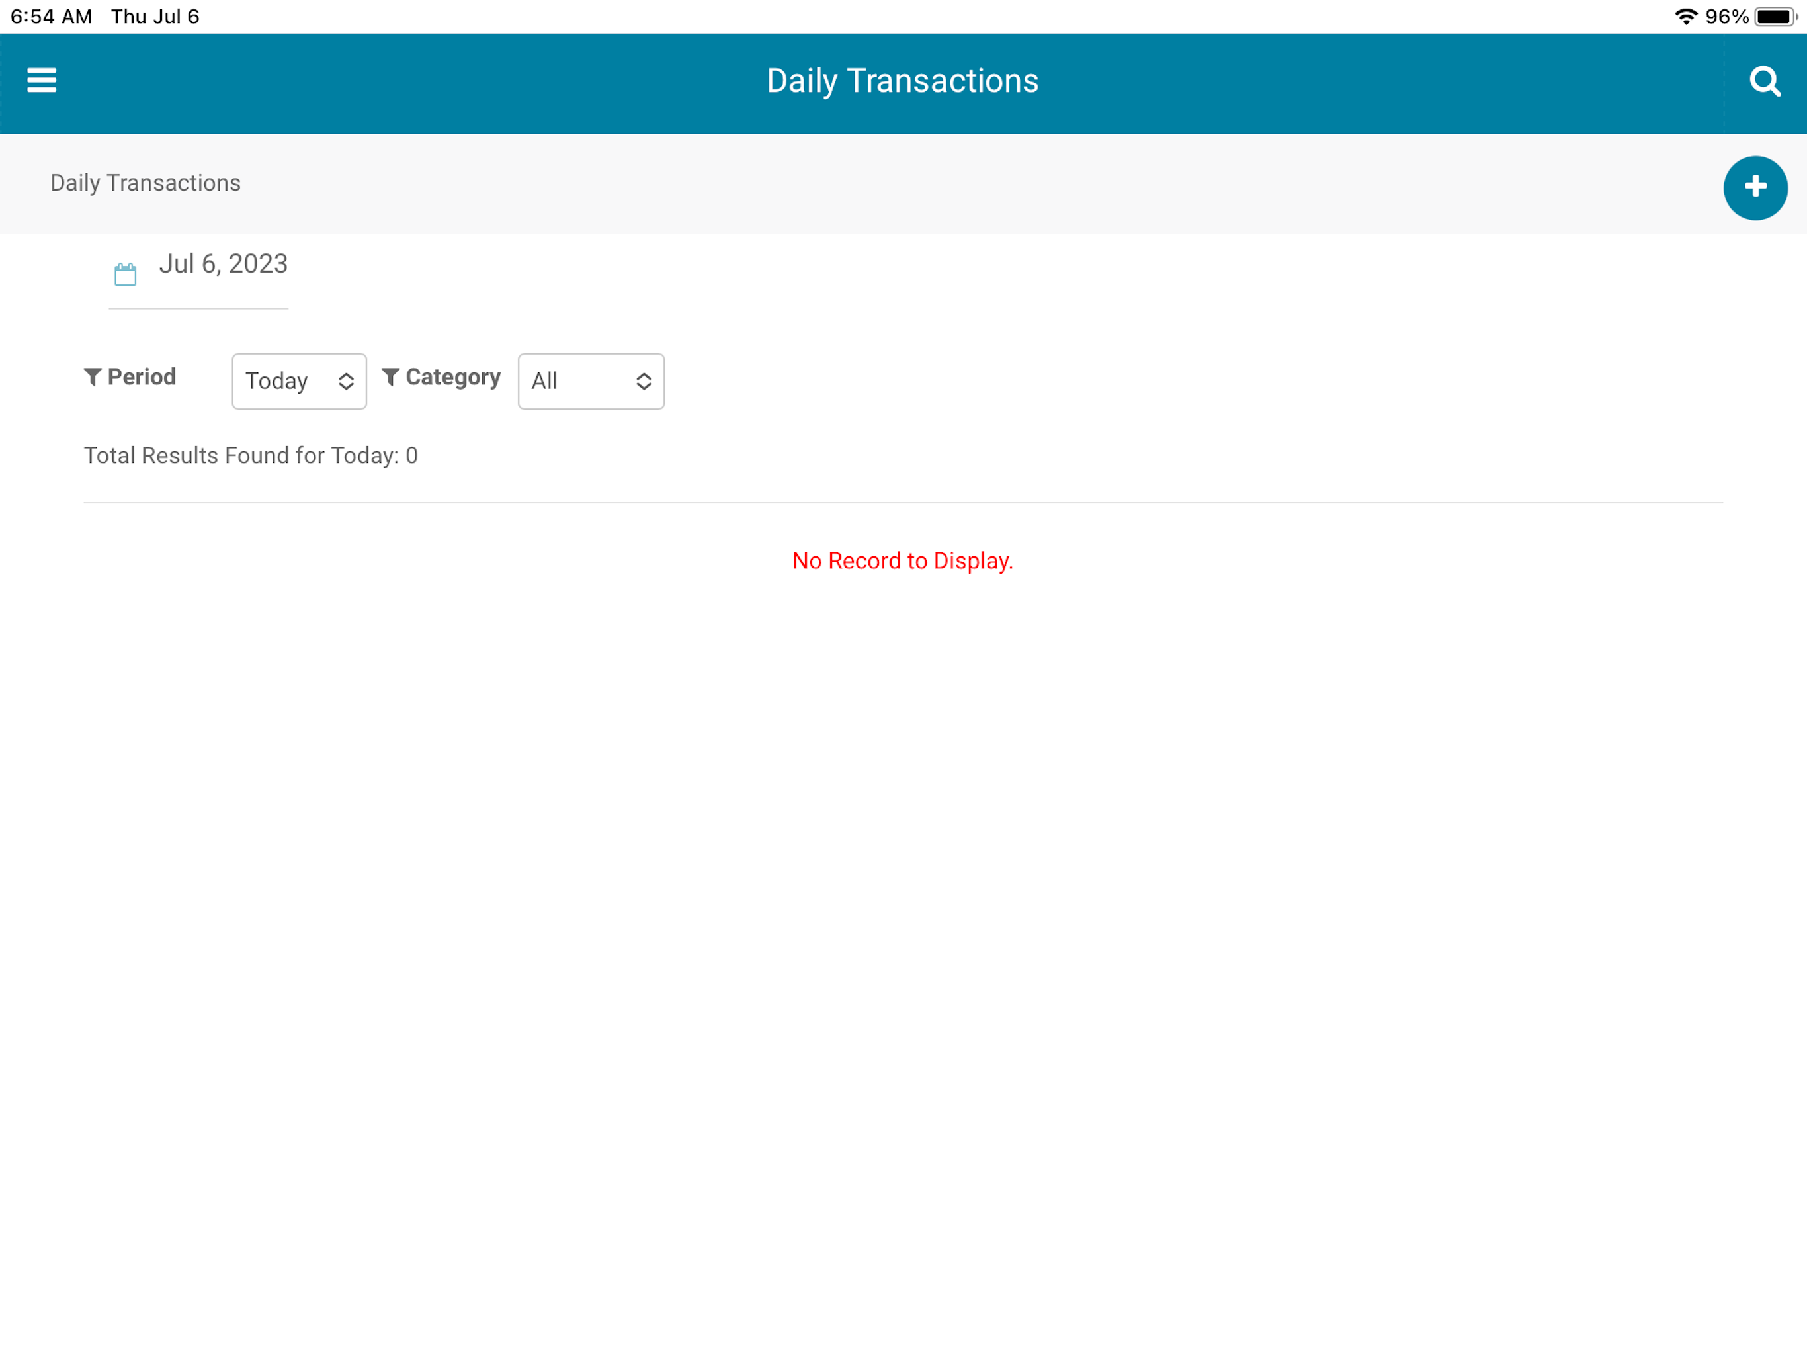Click the Category dropdown arrows
Screen dimensions: 1807x1355
(644, 382)
